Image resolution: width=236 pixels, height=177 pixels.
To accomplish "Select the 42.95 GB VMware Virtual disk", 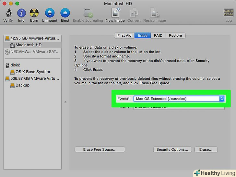I will (32, 38).
